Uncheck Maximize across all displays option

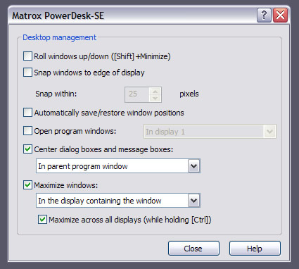point(42,220)
